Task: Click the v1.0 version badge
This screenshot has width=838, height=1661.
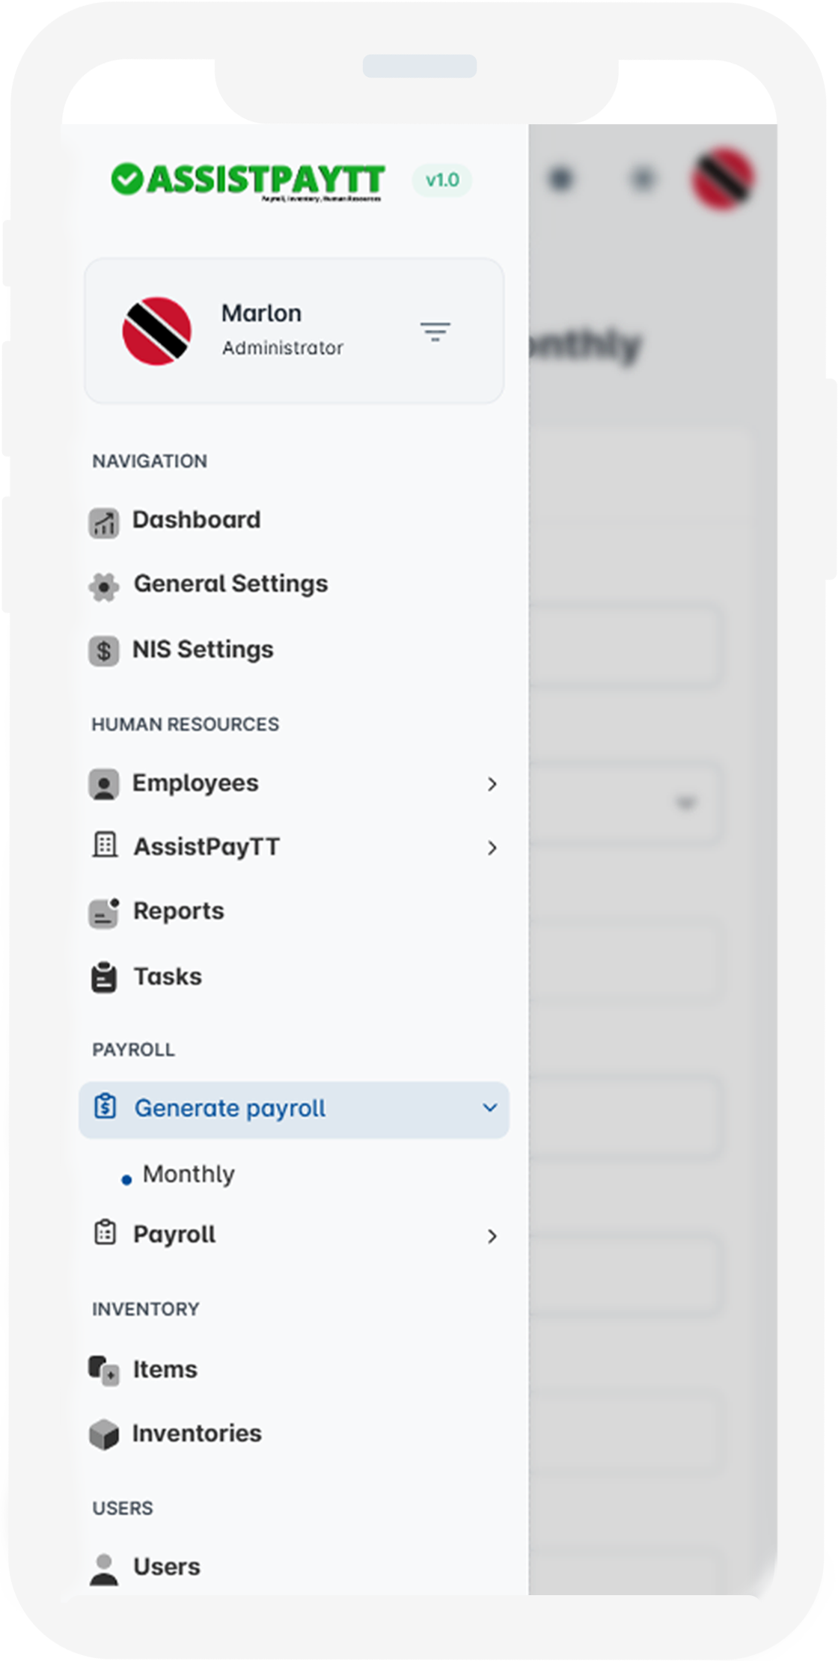Action: (x=442, y=180)
